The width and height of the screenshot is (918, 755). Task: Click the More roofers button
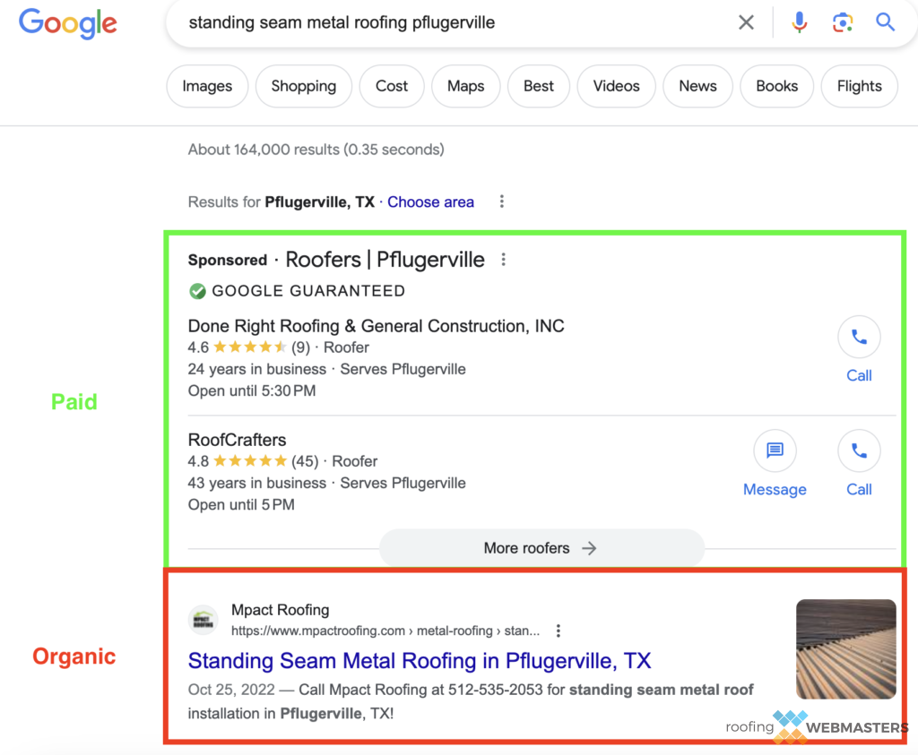click(541, 548)
